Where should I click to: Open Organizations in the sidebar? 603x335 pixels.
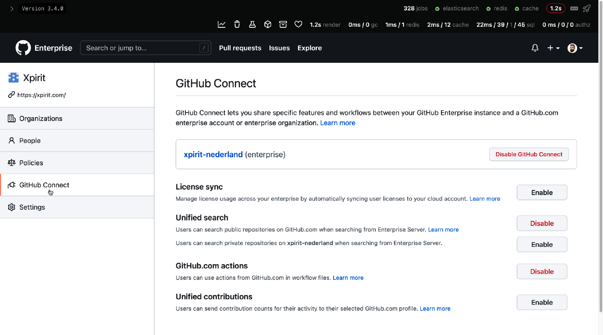click(77, 118)
